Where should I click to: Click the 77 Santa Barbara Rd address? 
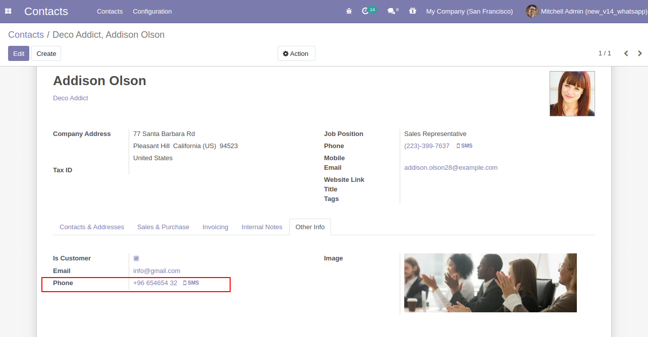(164, 134)
